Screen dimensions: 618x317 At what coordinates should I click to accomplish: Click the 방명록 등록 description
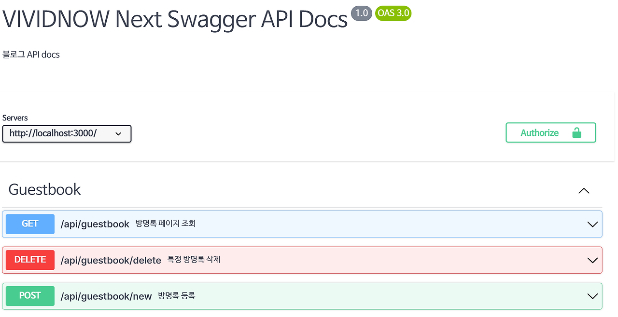(x=177, y=296)
